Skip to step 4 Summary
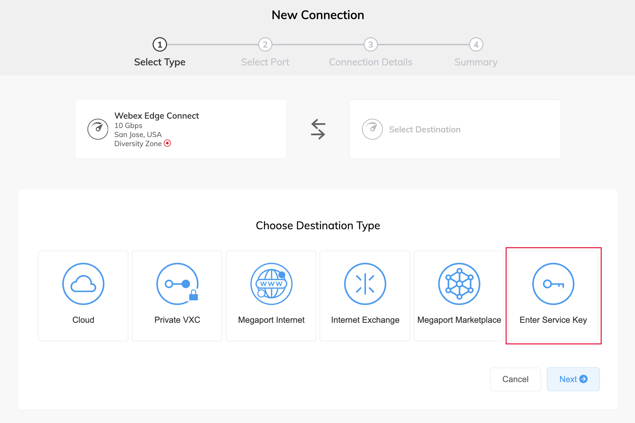Screen dimensions: 635x423 476,45
